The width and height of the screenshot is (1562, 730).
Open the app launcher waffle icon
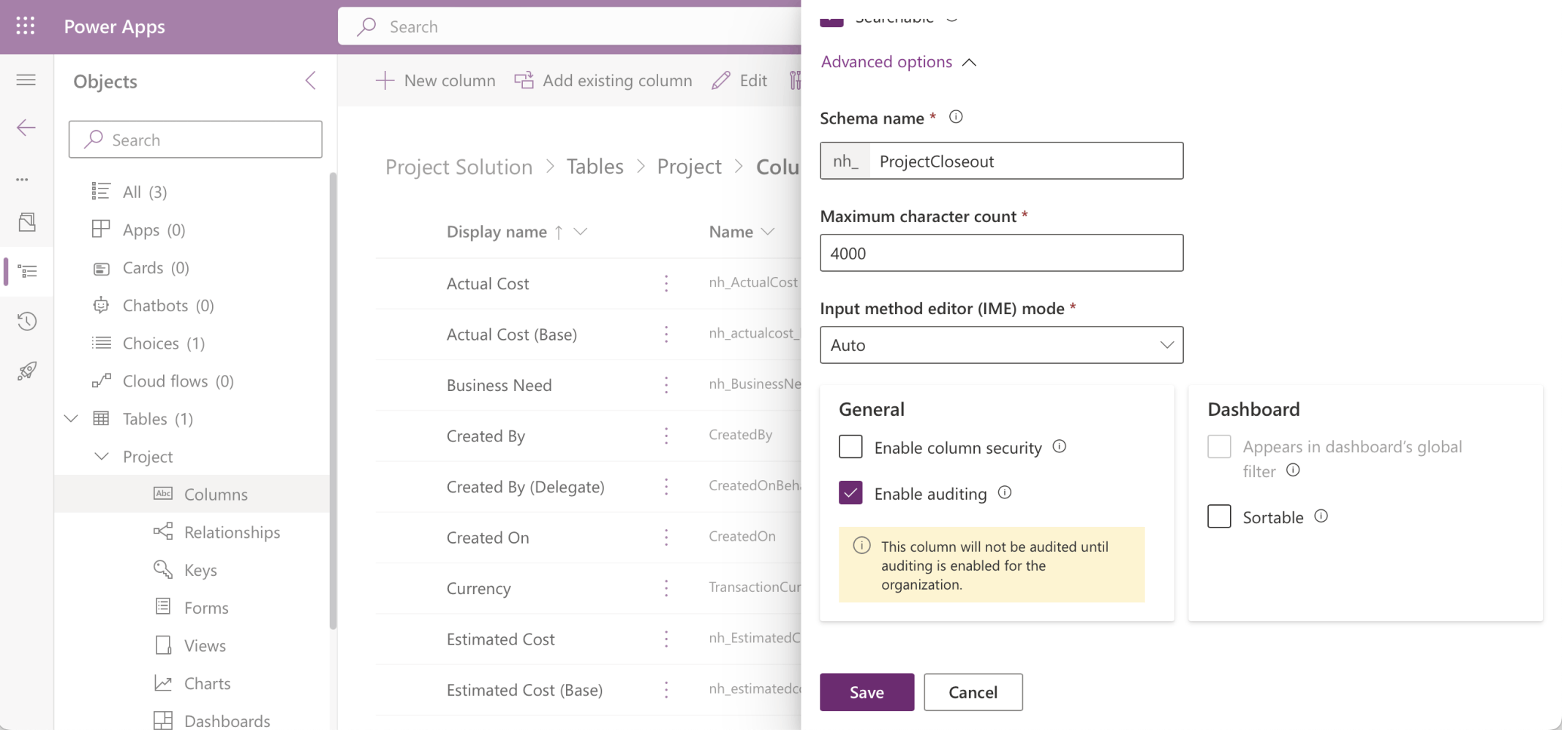tap(26, 26)
